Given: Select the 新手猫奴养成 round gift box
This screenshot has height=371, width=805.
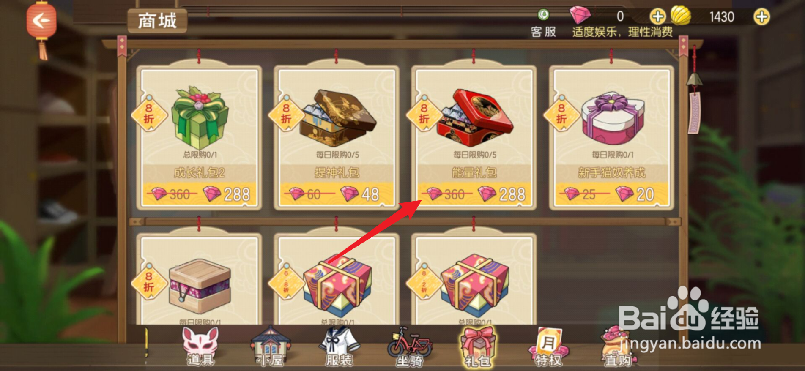Looking at the screenshot, I should coord(612,118).
